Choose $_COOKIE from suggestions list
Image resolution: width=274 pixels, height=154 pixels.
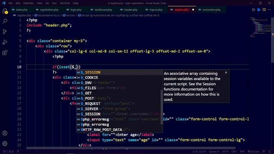tap(119, 77)
